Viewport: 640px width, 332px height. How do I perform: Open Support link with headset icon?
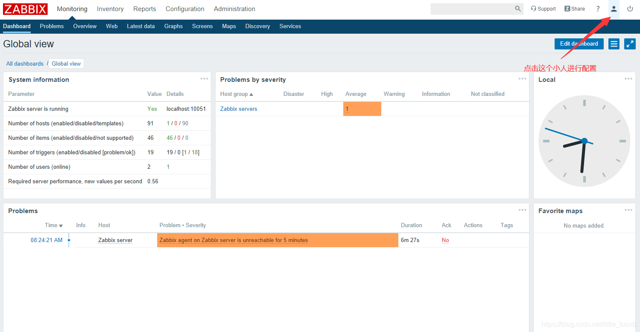point(543,9)
